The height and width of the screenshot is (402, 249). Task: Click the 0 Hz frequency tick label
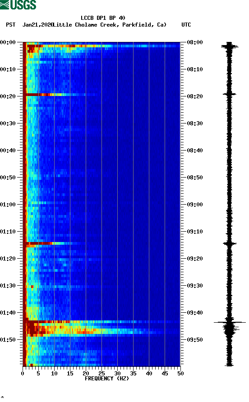[x=23, y=374]
